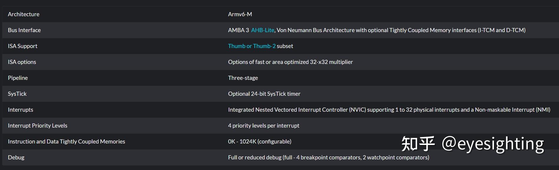The height and width of the screenshot is (170, 559).
Task: Click the ISA Support row label
Action: click(23, 46)
